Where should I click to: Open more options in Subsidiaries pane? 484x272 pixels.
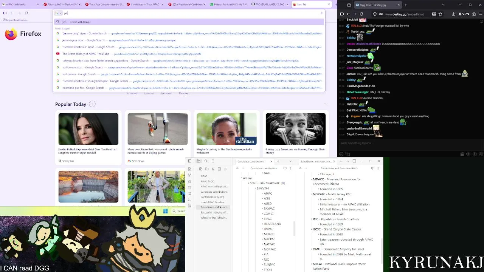[x=378, y=168]
